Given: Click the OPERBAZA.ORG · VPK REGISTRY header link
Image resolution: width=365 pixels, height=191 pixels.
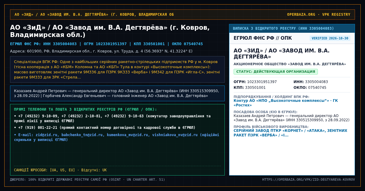Looking at the screenshot, I should pos(318,15).
